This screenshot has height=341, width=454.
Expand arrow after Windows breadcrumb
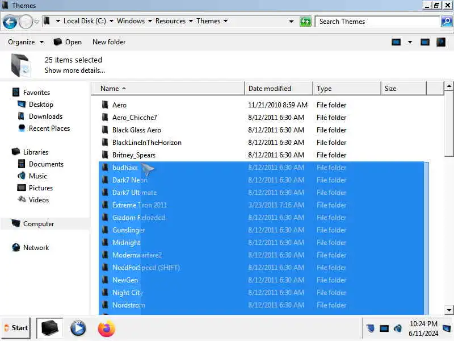150,21
